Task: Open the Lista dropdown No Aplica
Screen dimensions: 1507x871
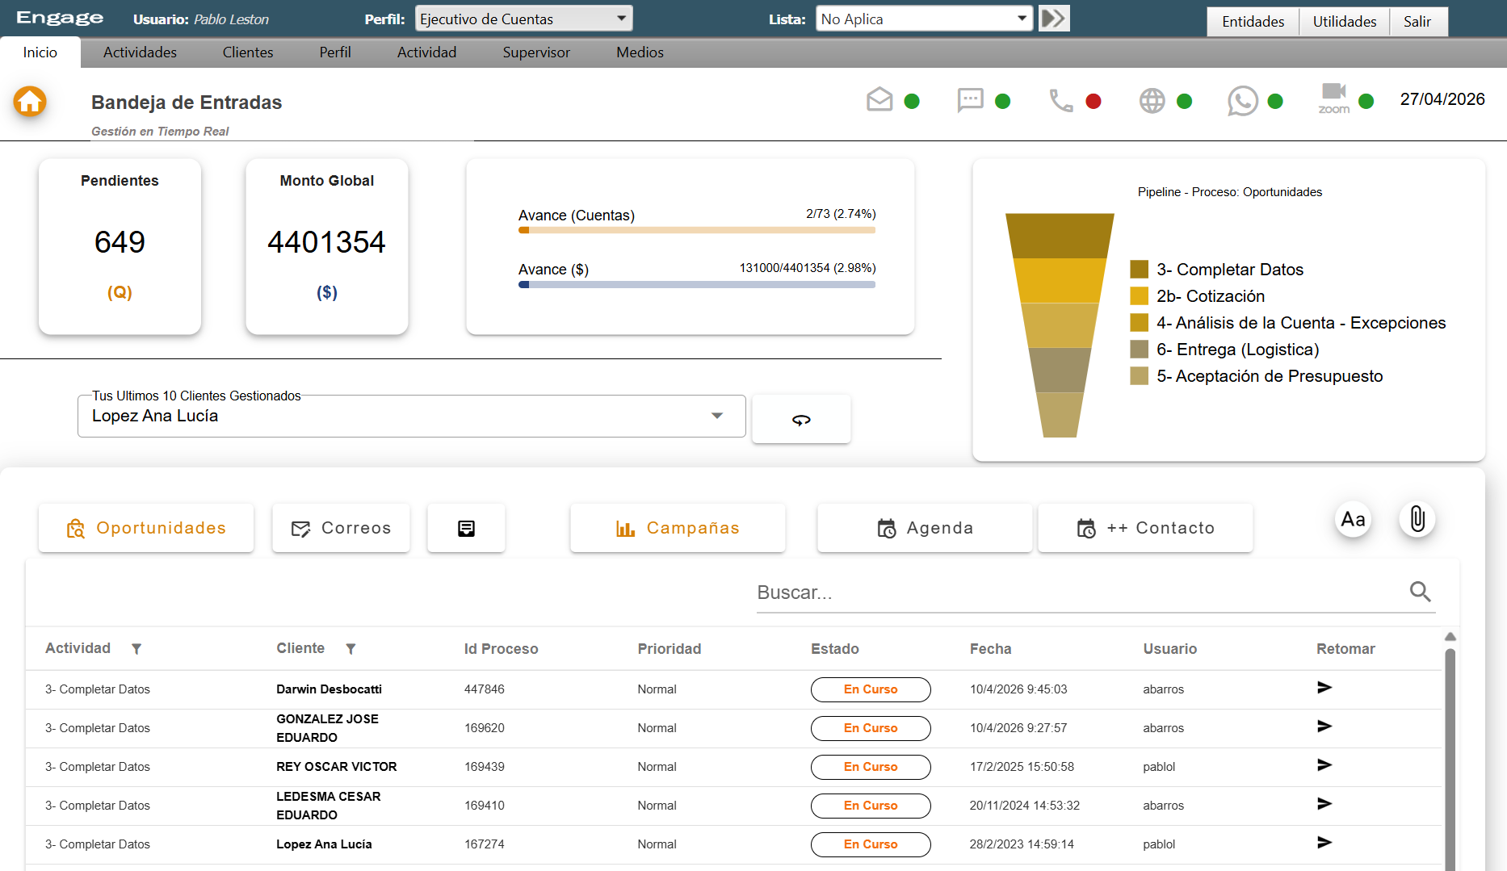Action: [x=924, y=19]
